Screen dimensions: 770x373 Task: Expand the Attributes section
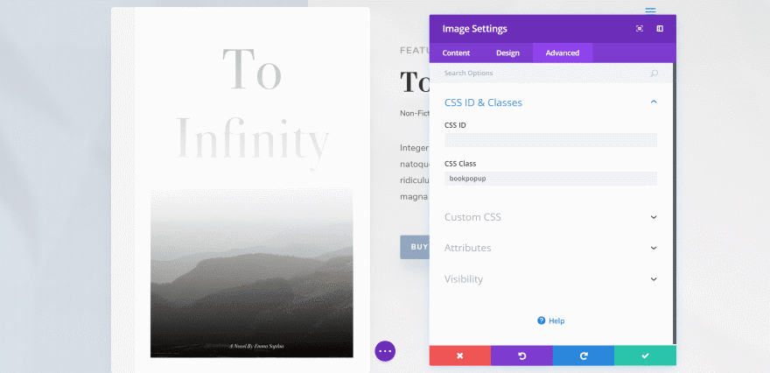pyautogui.click(x=550, y=248)
